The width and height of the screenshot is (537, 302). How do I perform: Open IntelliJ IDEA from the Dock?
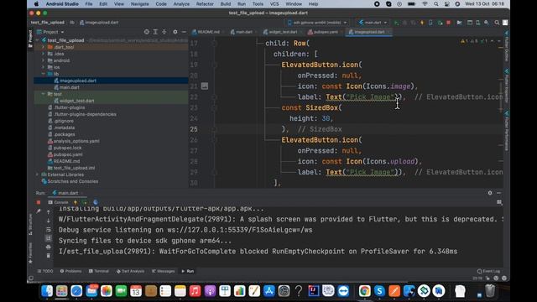pos(313,291)
